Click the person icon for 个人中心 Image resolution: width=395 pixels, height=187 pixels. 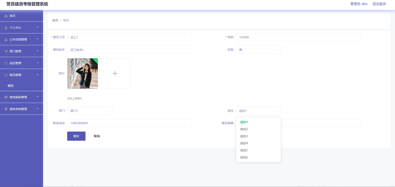click(x=6, y=28)
